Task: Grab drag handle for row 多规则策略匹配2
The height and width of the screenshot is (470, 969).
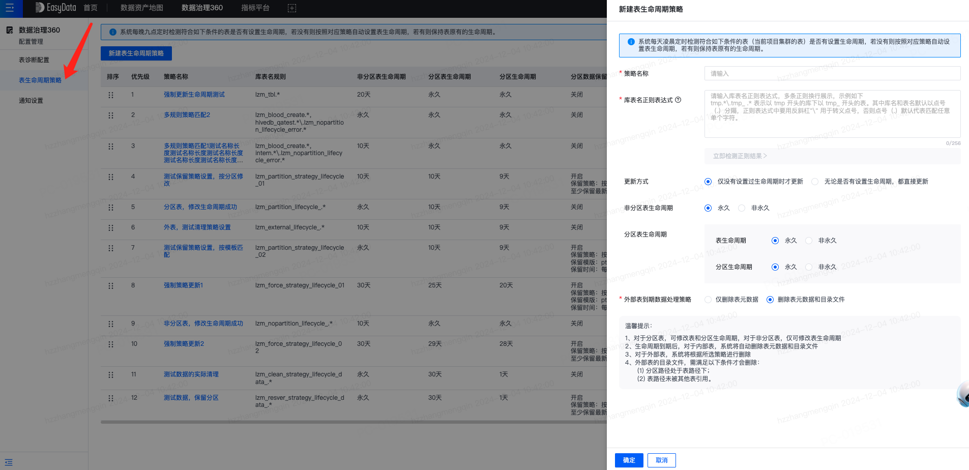Action: (111, 115)
